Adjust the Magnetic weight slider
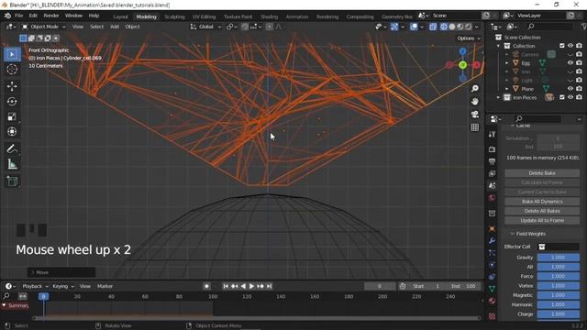This screenshot has height=330, width=587. 559,295
